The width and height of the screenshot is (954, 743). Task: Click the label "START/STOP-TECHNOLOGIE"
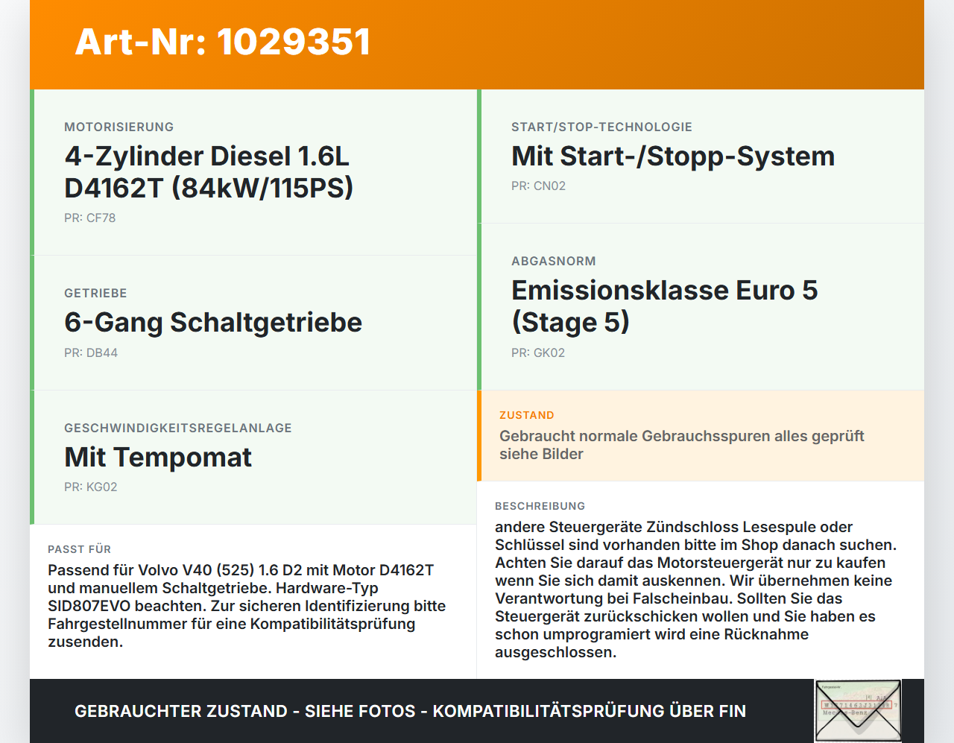click(601, 127)
